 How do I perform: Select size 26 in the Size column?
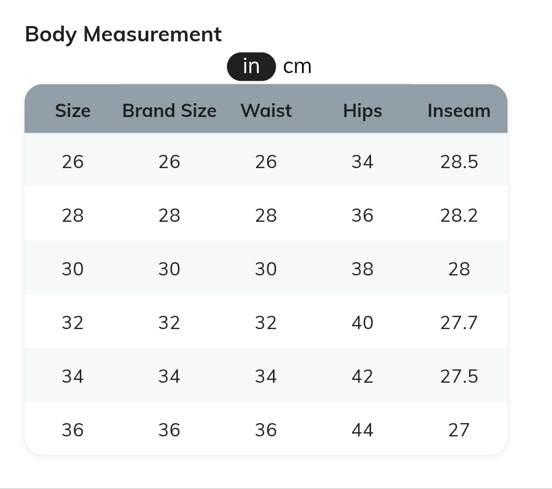pyautogui.click(x=73, y=161)
